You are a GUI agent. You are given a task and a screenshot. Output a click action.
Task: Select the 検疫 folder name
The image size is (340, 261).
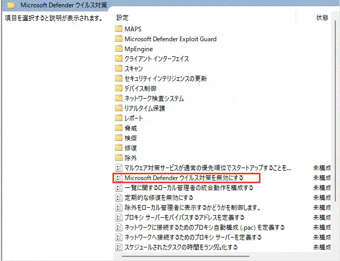point(131,138)
